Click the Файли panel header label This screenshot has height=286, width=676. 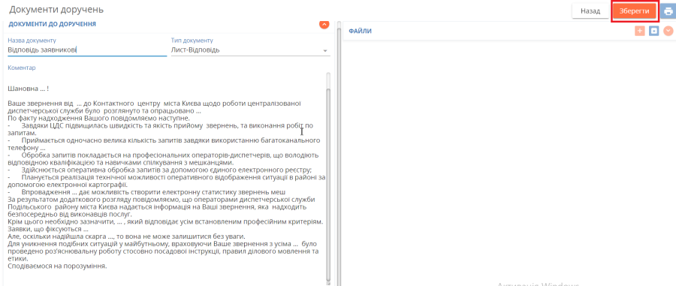coord(360,32)
